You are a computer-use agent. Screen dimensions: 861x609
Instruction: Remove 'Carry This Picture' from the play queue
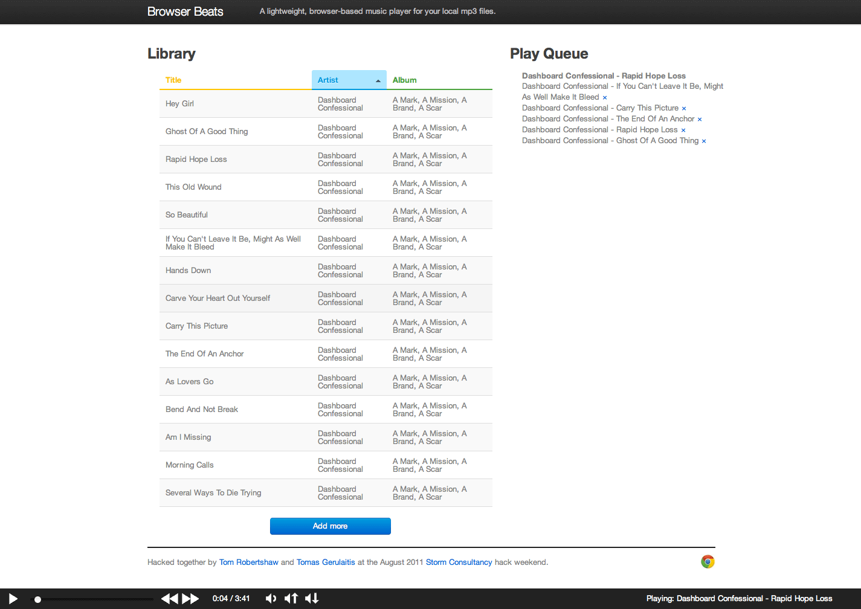point(684,109)
